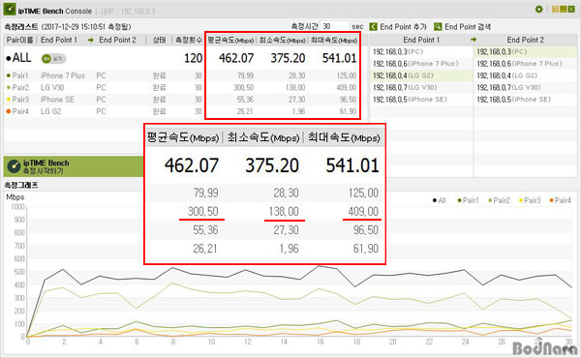
Task: Toggle Pair2 series in graph legend
Action: 499,200
